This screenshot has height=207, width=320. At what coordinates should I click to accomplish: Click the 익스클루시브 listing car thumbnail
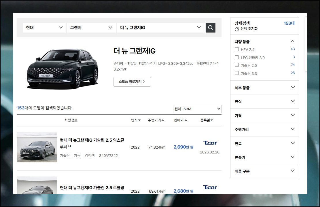37,147
